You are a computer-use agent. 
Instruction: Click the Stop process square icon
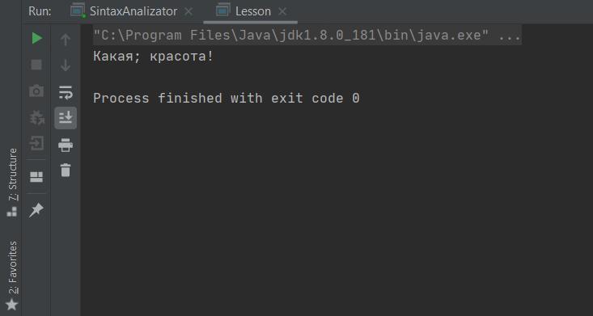pyautogui.click(x=36, y=65)
